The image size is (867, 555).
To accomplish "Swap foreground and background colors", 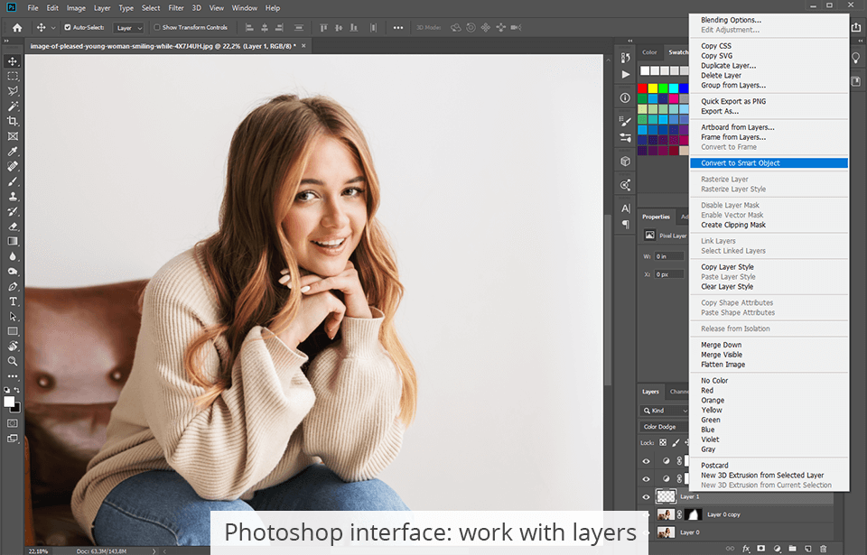I will (17, 390).
